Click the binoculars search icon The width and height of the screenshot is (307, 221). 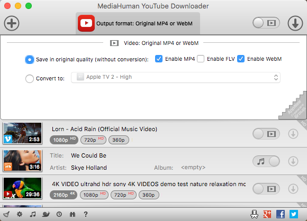[73, 214]
